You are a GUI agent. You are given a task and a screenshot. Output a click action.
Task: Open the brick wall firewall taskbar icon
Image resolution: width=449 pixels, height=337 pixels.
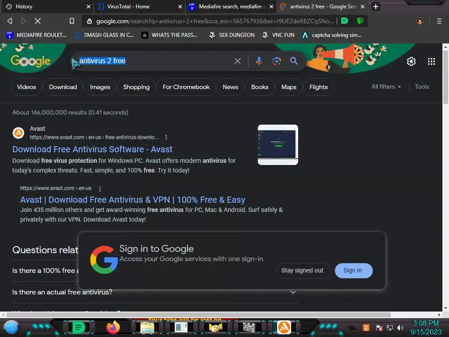[x=249, y=327]
